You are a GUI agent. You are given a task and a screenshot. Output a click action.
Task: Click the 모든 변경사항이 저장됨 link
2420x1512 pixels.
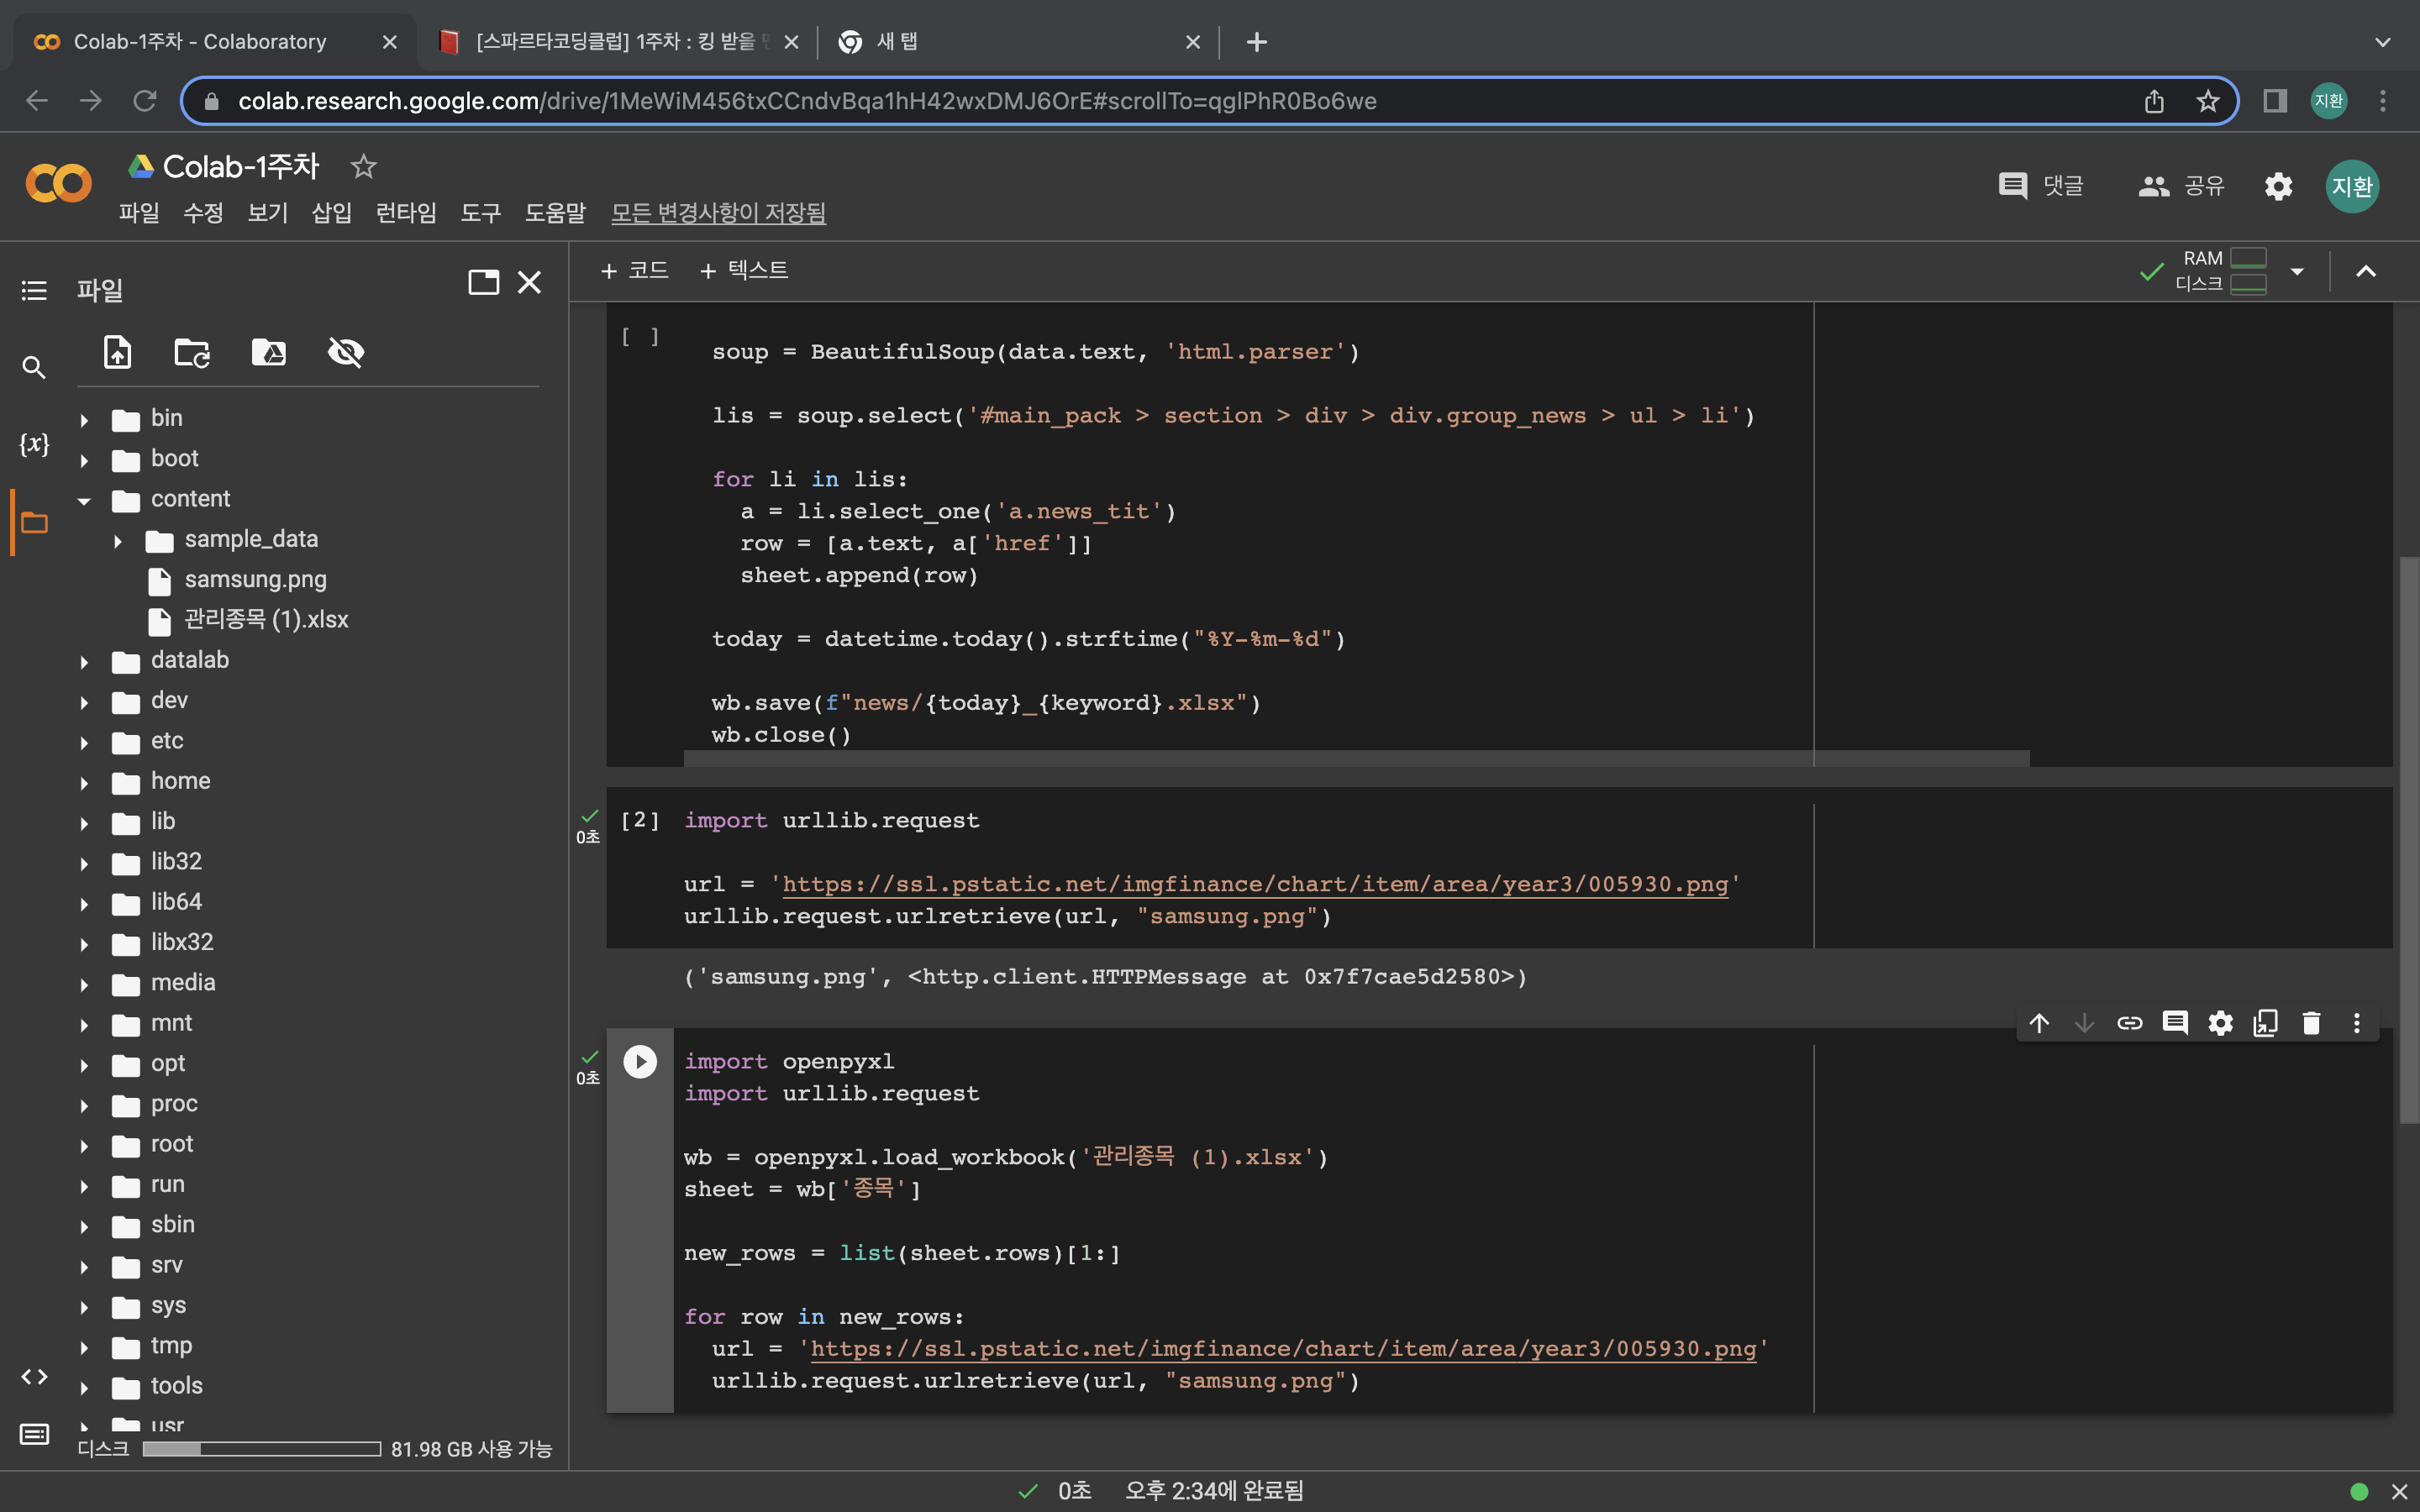[x=718, y=213]
